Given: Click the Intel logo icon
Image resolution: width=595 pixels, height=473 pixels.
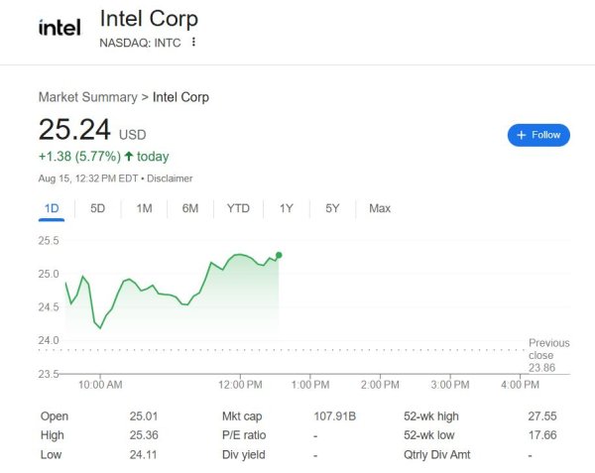Looking at the screenshot, I should click(59, 28).
